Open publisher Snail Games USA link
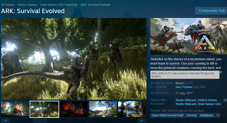Viewport: 227px width, 123px height. coord(209,104)
